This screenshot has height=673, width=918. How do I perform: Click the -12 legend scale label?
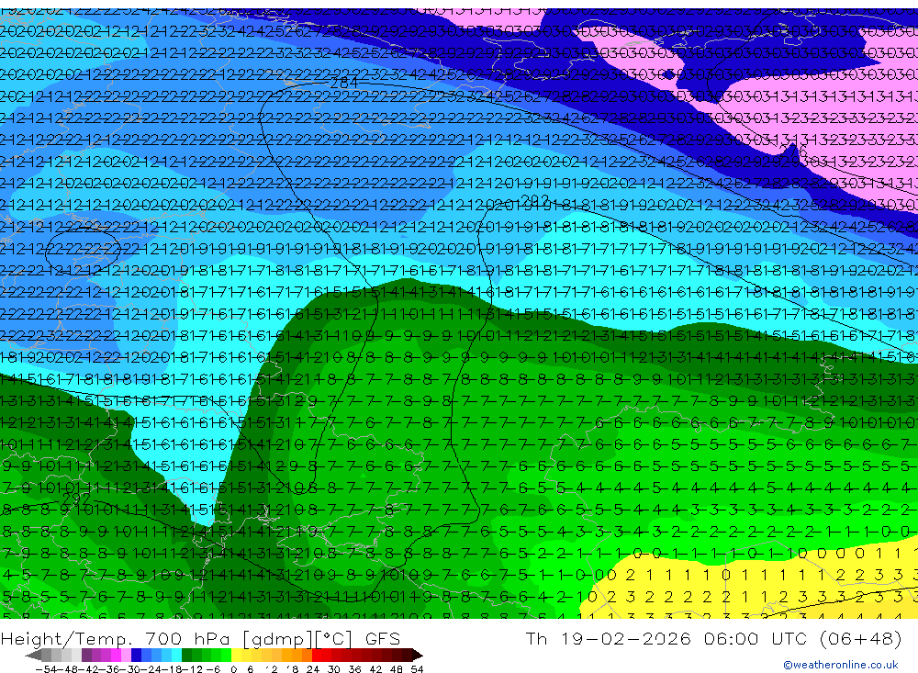click(x=192, y=669)
